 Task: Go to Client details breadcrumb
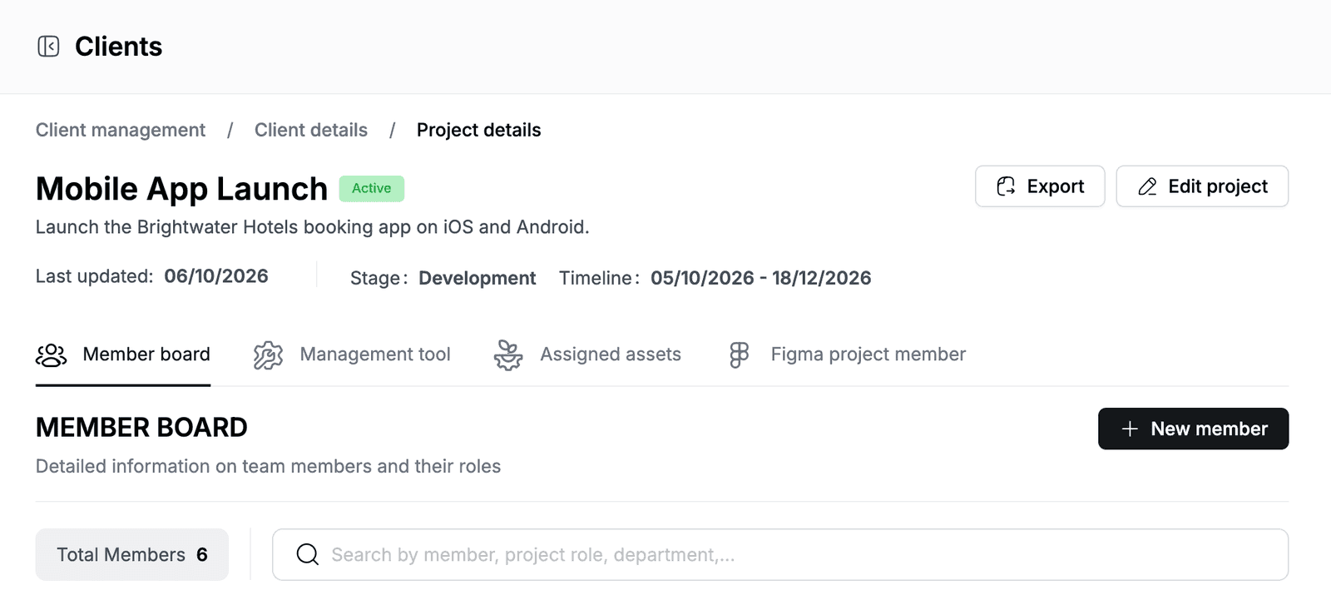point(311,130)
